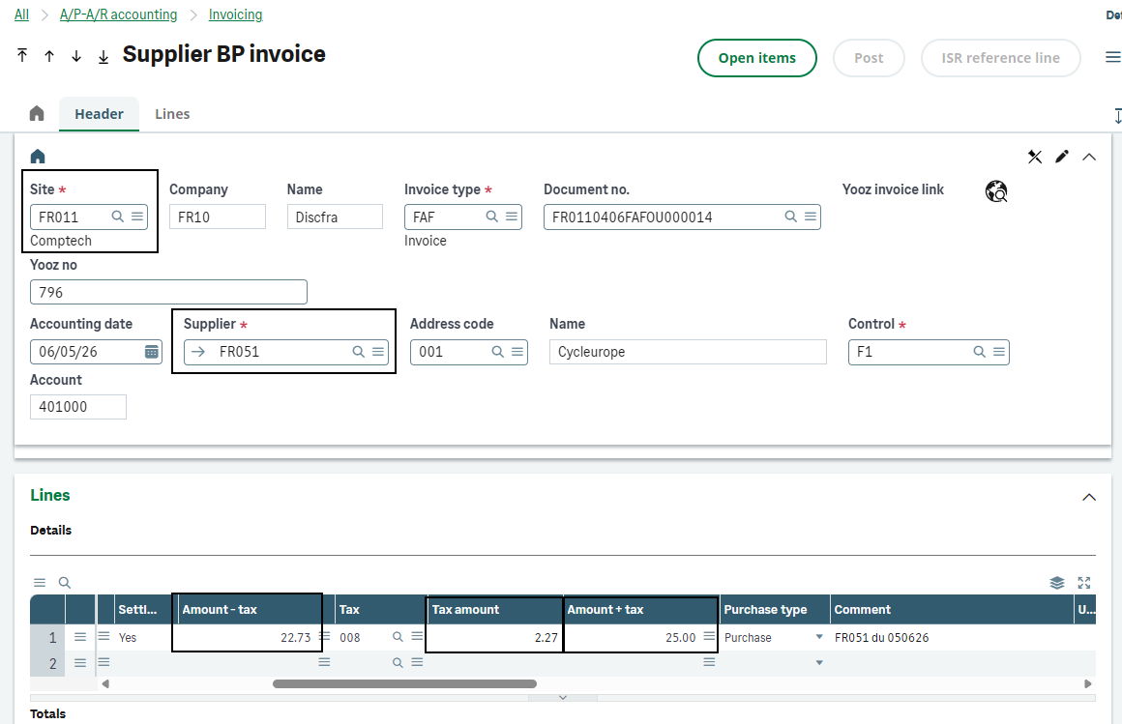The image size is (1122, 724).
Task: Select the Header tab
Action: (x=99, y=114)
